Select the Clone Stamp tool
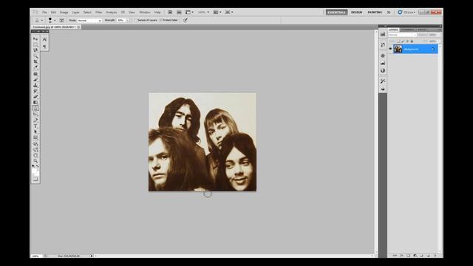473x266 pixels. click(x=35, y=86)
